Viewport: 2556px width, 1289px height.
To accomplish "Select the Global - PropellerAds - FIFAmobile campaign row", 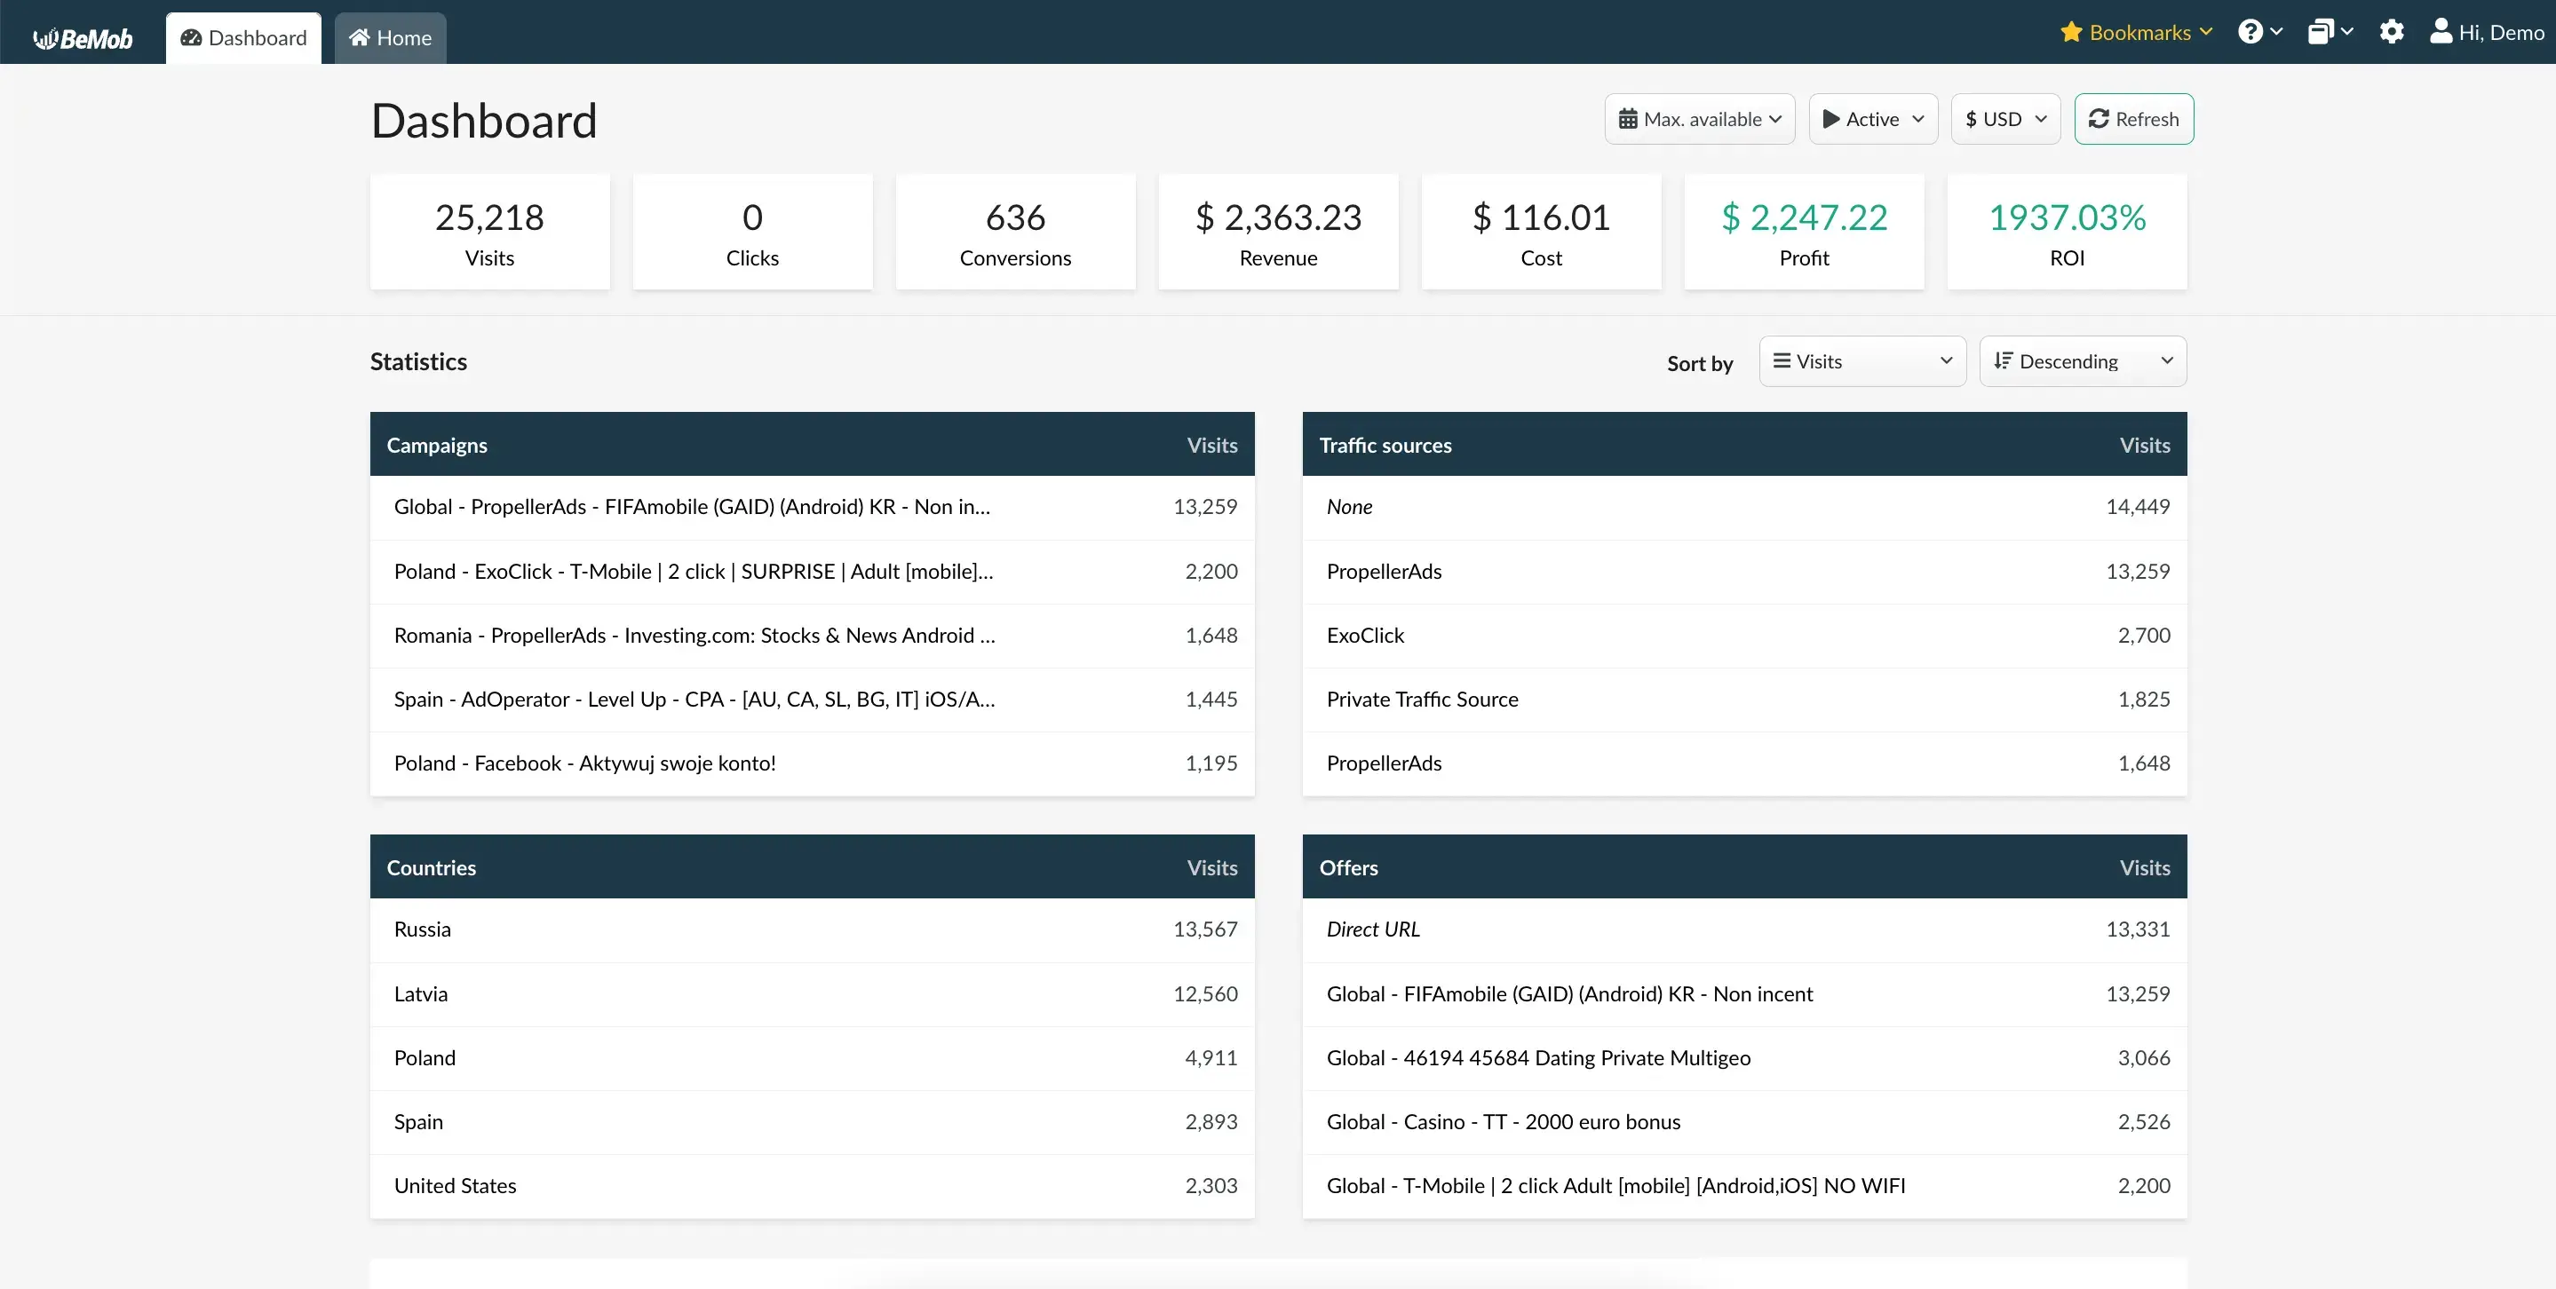I will click(x=813, y=507).
